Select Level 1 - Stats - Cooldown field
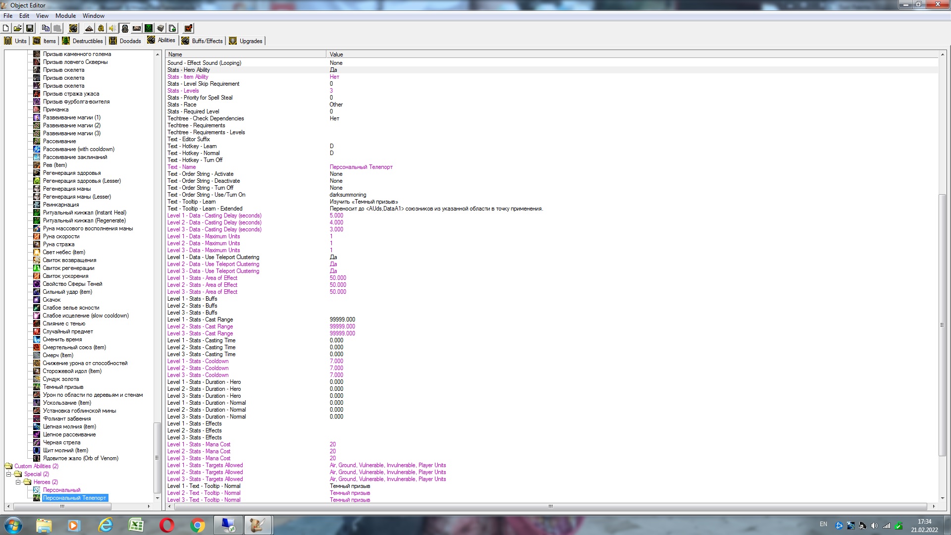This screenshot has width=951, height=535. tap(198, 361)
